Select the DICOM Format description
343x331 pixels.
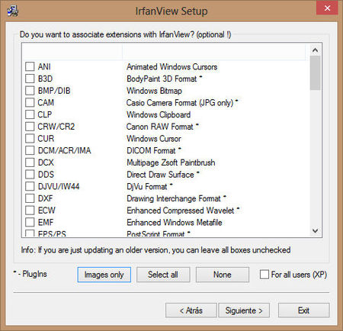[x=154, y=150]
